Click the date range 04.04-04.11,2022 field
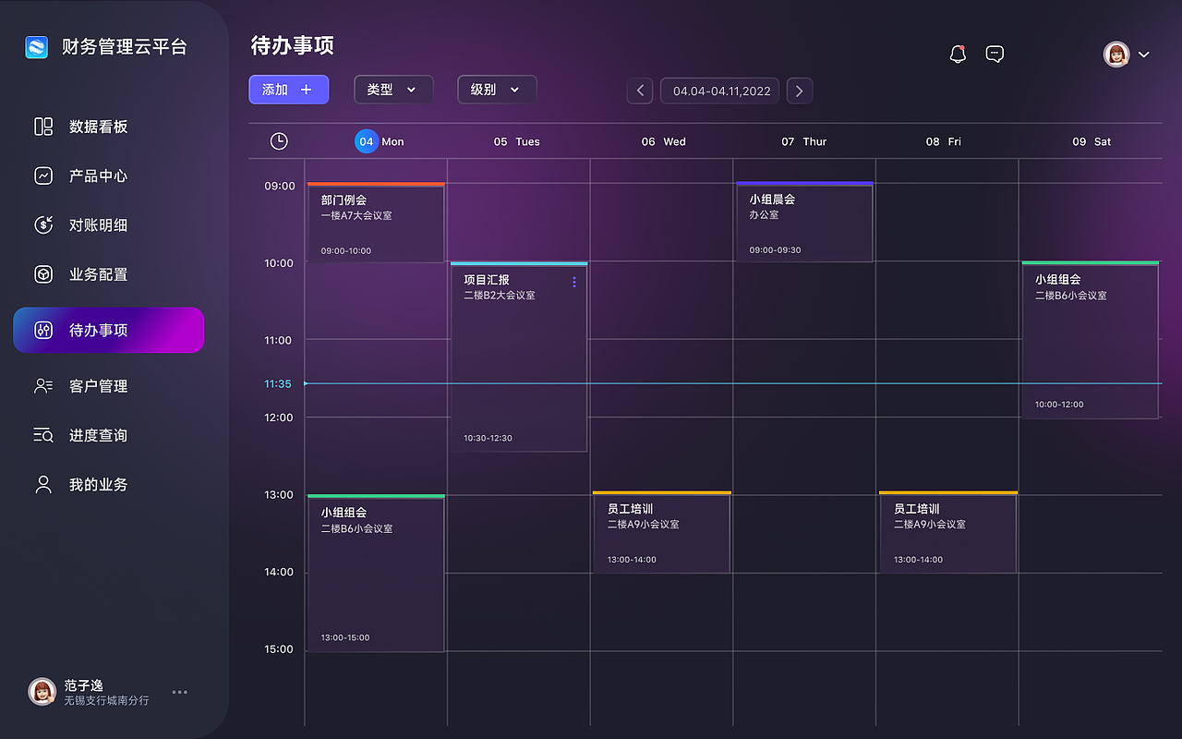 tap(720, 91)
